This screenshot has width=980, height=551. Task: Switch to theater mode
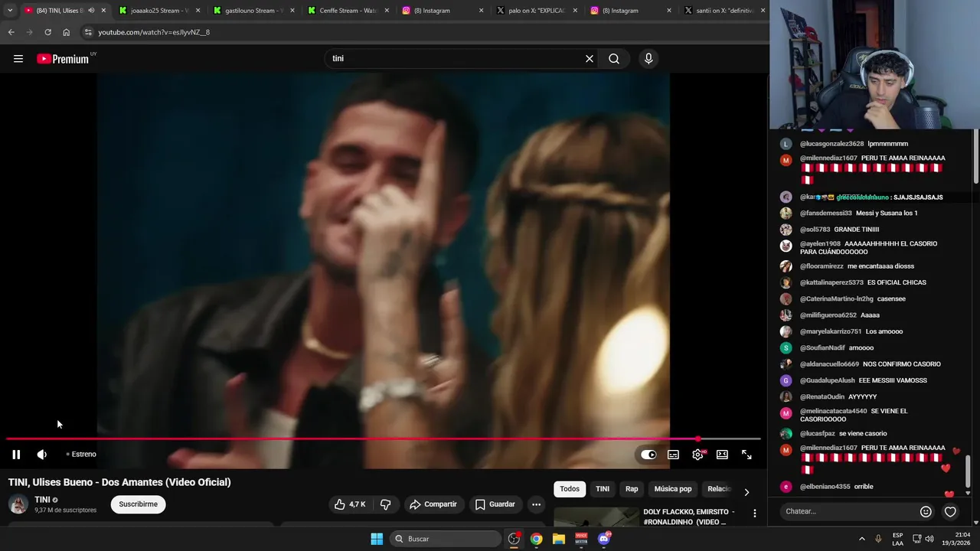(722, 455)
